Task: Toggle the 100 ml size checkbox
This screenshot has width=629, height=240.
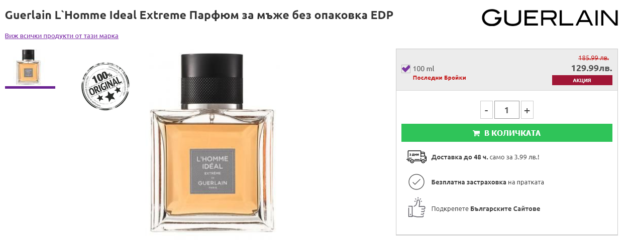Action: (x=406, y=69)
